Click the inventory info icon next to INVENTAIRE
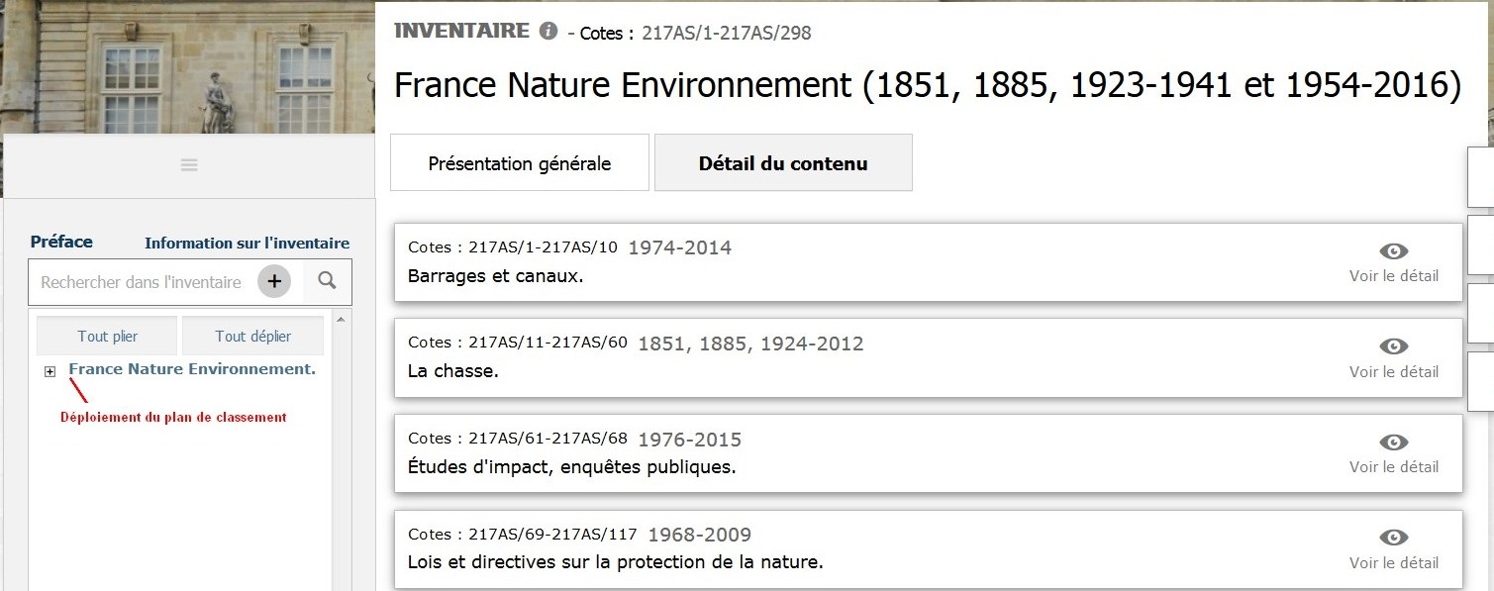The image size is (1494, 591). pos(548,32)
